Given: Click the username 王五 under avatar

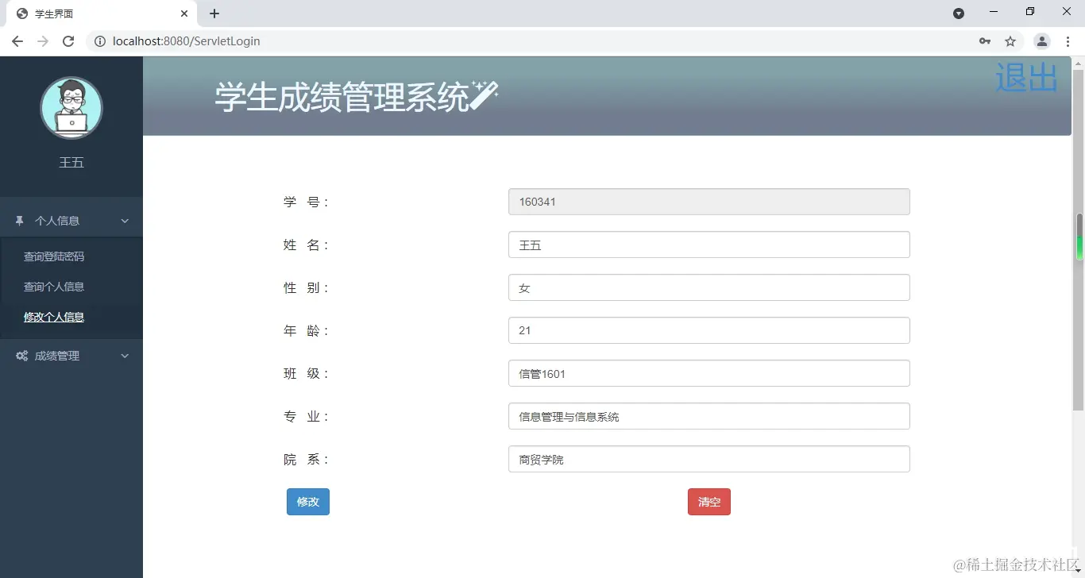Looking at the screenshot, I should [x=71, y=162].
